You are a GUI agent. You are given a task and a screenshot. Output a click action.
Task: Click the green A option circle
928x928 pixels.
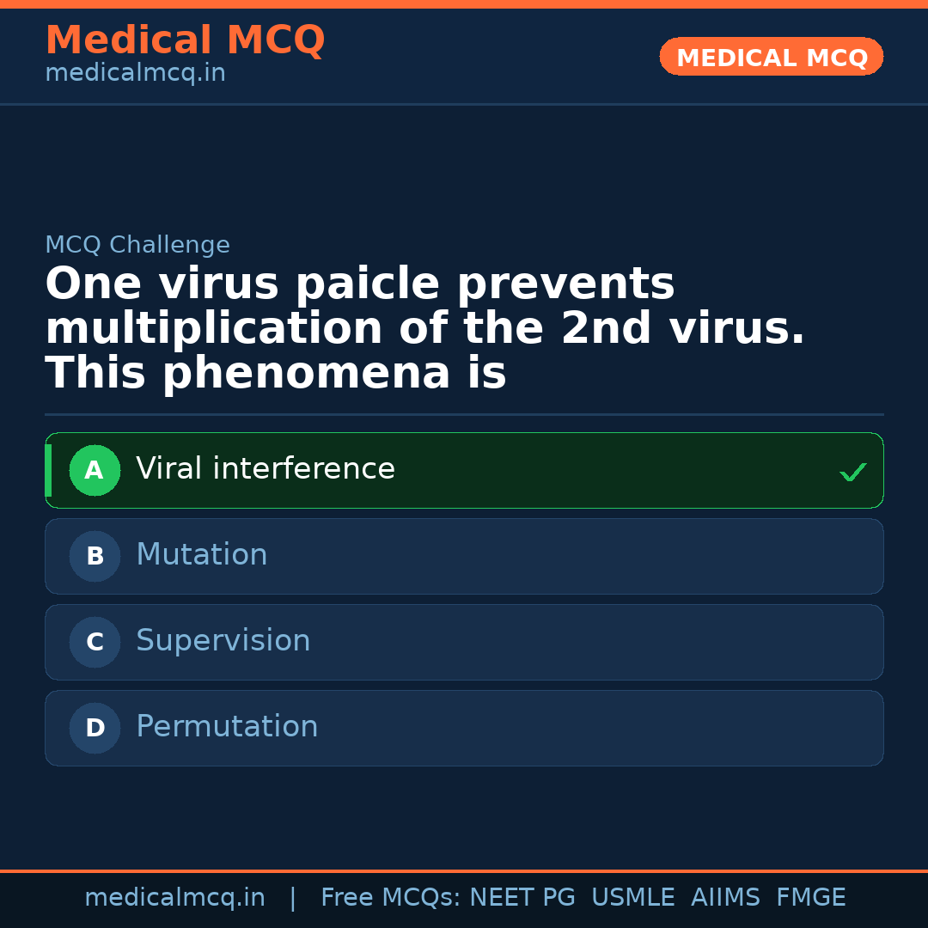tap(95, 470)
